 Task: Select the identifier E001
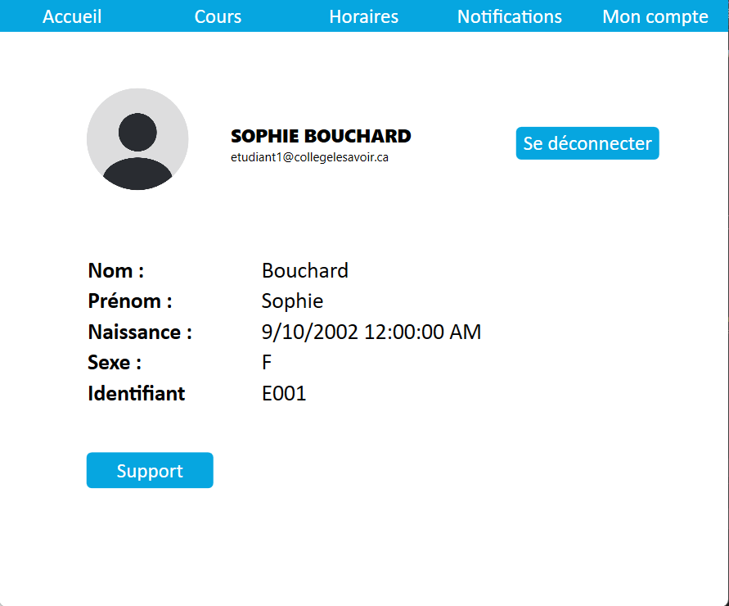coord(284,393)
